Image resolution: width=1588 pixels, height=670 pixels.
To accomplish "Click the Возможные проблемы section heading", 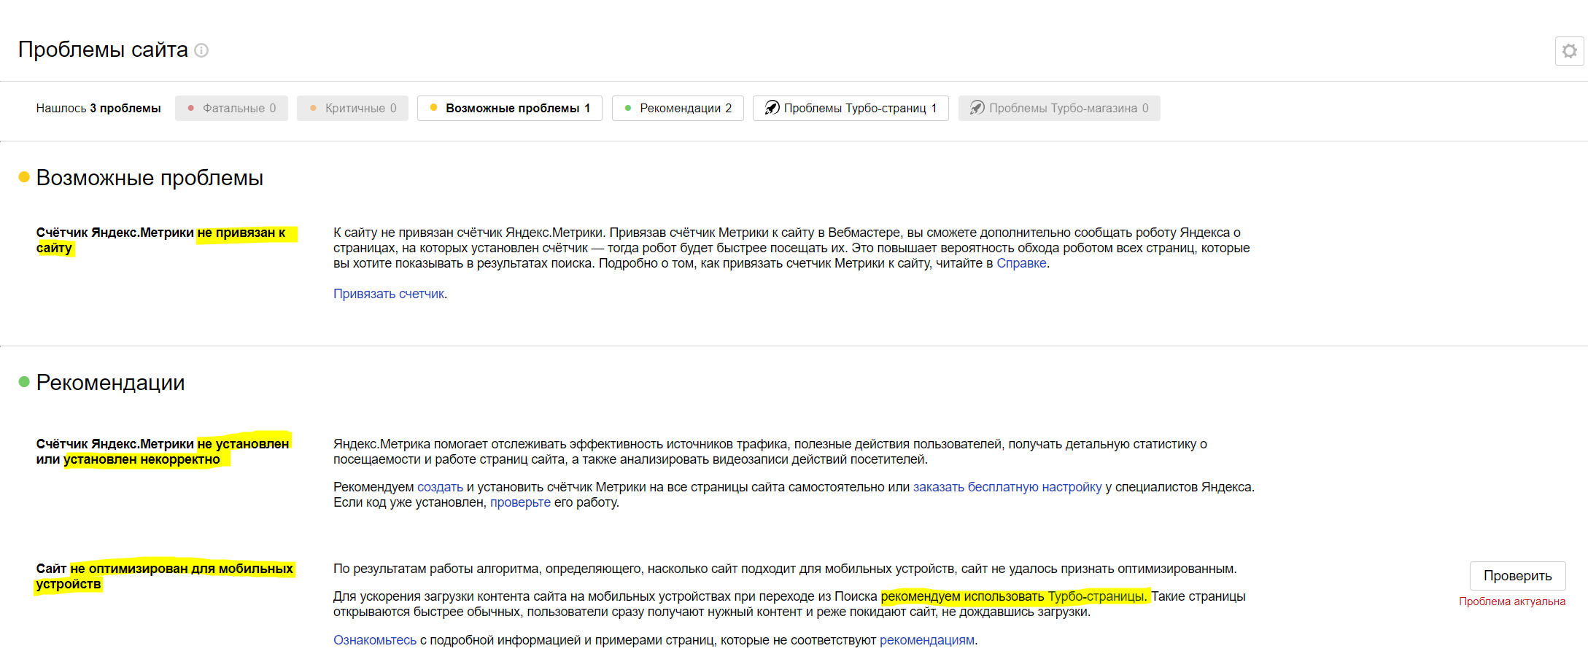I will 150,178.
